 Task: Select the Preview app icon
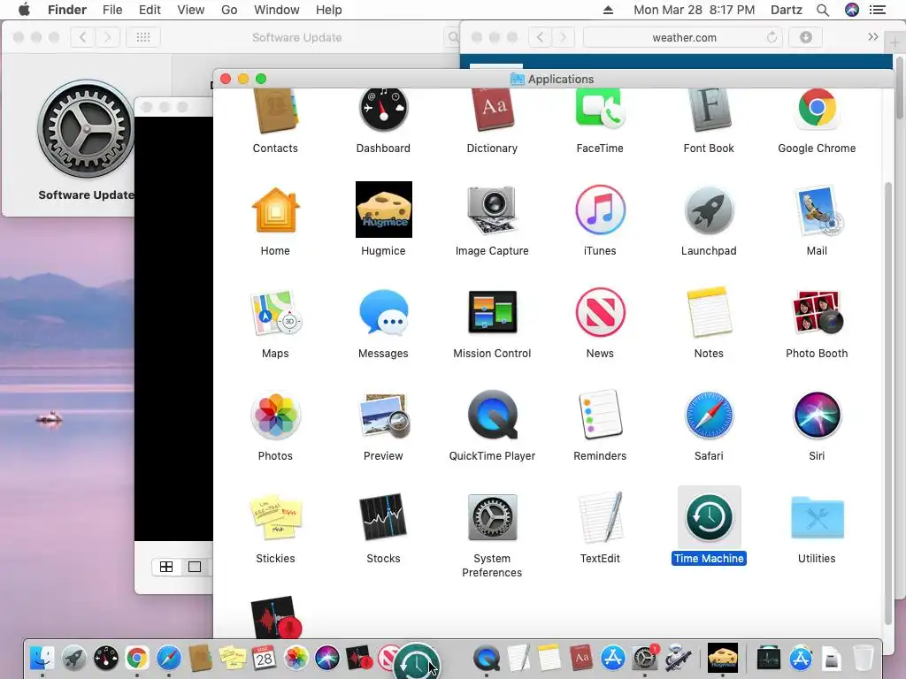tap(383, 415)
